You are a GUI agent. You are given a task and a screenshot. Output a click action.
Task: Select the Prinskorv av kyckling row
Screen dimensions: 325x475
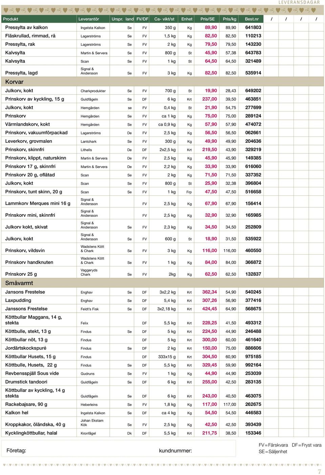pyautogui.click(x=162, y=99)
